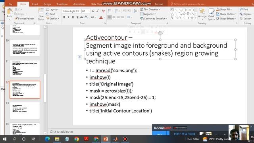Increase font size with the A up icon
The image size is (254, 143).
(x=93, y=11)
